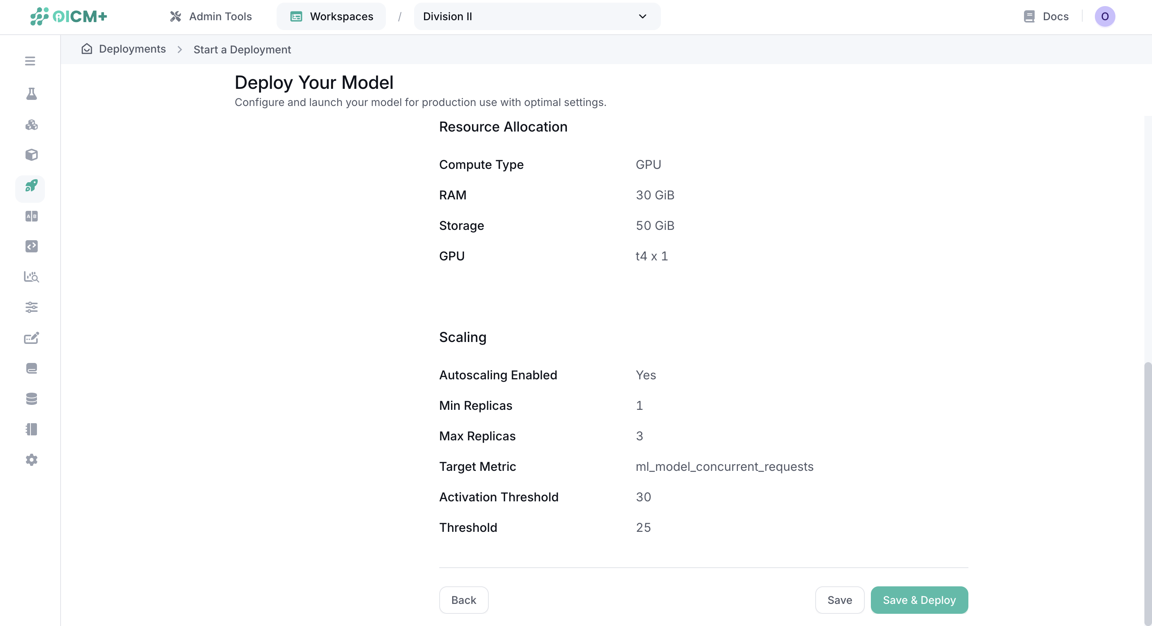Switch to the Admin Tools tab
The width and height of the screenshot is (1152, 626).
(211, 16)
